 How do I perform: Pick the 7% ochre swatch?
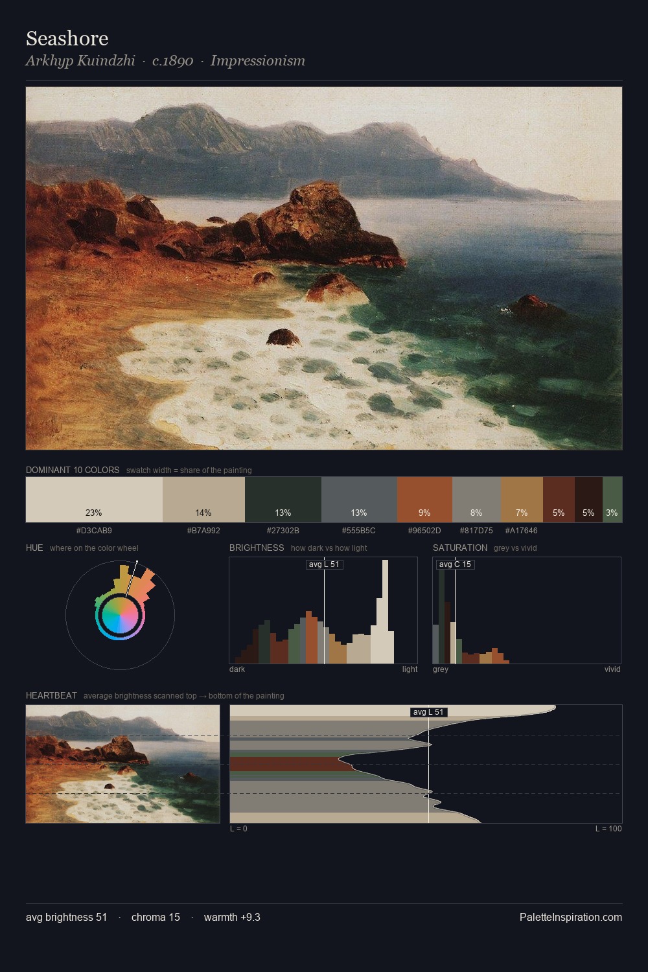[522, 500]
